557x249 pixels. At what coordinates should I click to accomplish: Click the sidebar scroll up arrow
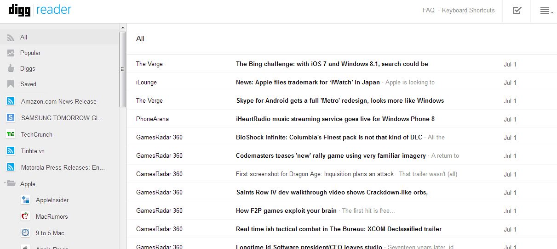pyautogui.click(x=122, y=28)
